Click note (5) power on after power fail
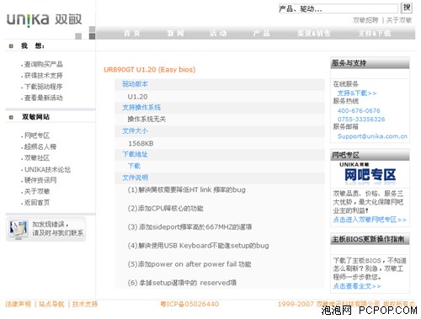The height and width of the screenshot is (319, 421). pyautogui.click(x=189, y=264)
